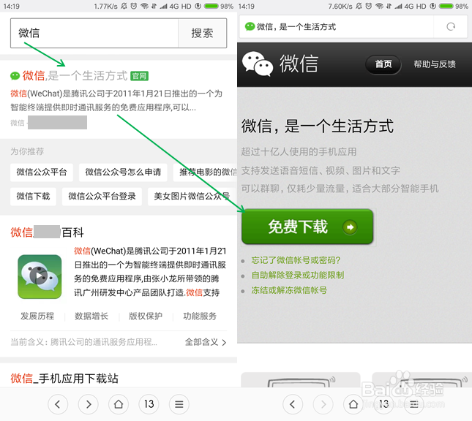Tap the battery indicator in left status bar

click(211, 6)
